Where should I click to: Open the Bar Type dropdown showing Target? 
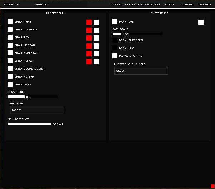pyautogui.click(x=36, y=110)
